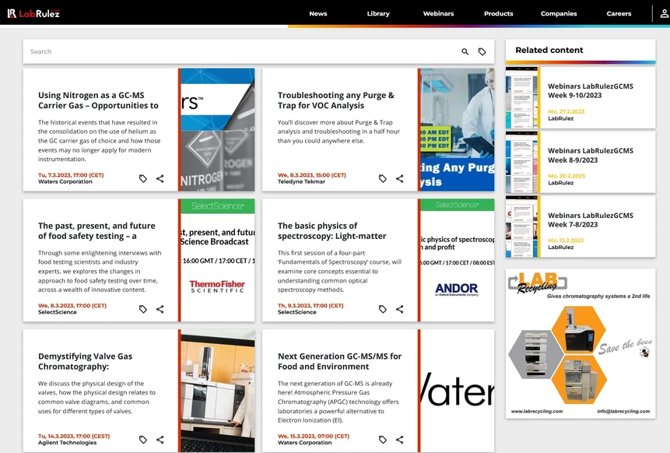Click the Waters logo thumbnail
The width and height of the screenshot is (670, 453).
(x=458, y=390)
